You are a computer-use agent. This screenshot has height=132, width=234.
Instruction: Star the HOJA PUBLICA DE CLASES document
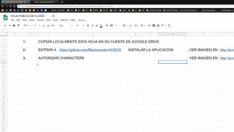tap(49, 16)
